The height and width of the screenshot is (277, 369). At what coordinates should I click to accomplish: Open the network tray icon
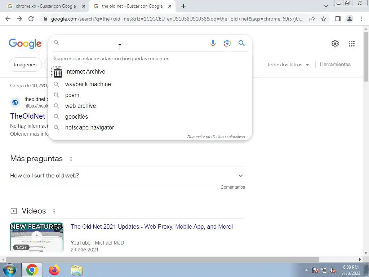point(324,271)
